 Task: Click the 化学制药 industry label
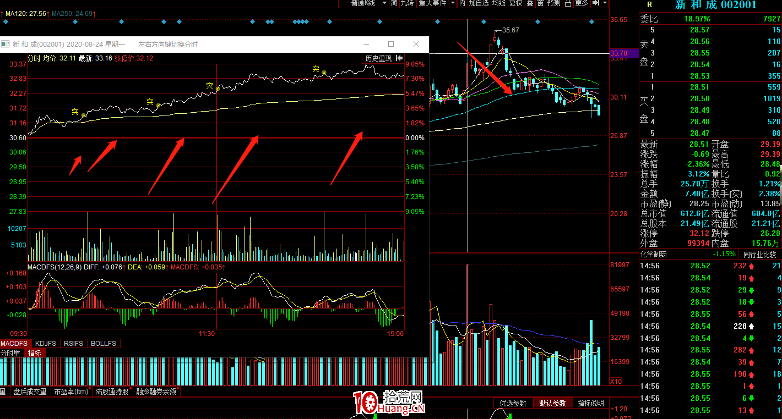pos(654,255)
